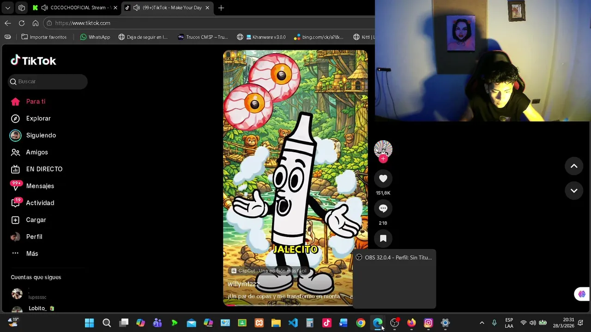Follow creator with red plus button
Screen dimensions: 591x332
(383, 159)
